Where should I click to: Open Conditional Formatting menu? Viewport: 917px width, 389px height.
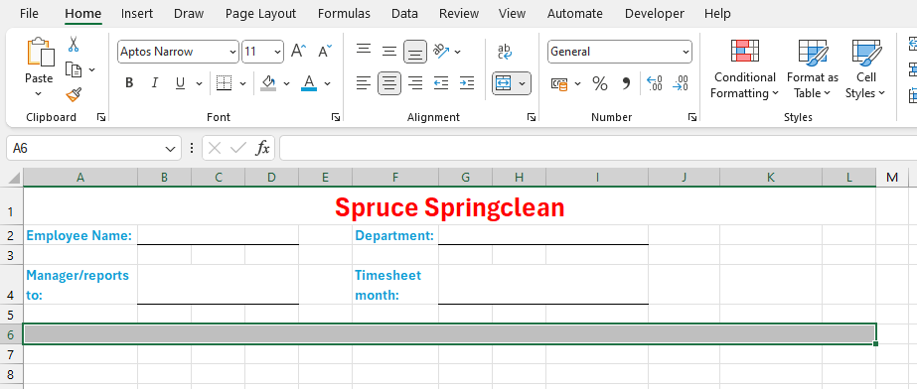click(x=745, y=68)
